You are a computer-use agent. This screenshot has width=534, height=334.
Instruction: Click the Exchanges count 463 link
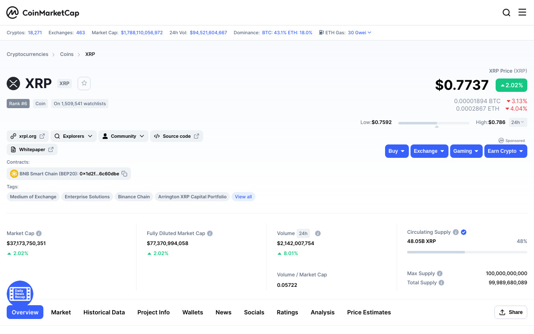(81, 33)
